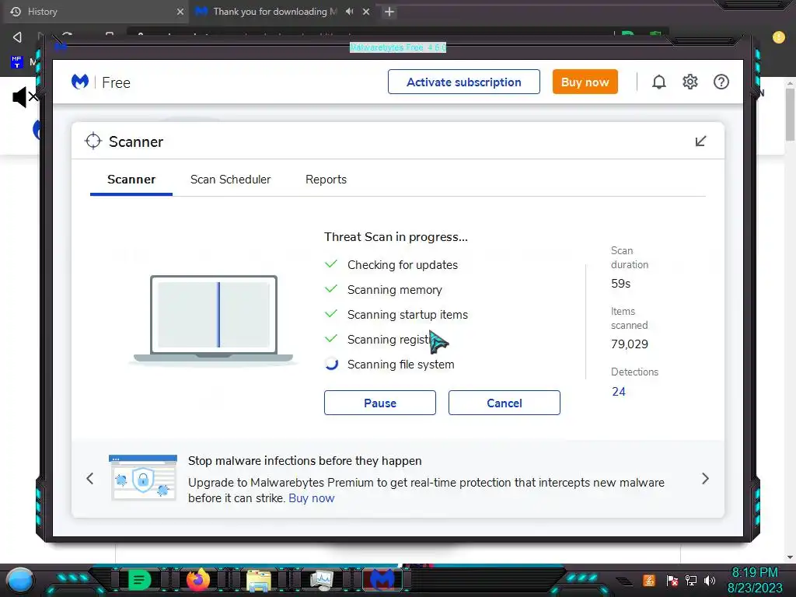Click the Scanner crosshair icon
The height and width of the screenshot is (597, 796).
coord(93,141)
